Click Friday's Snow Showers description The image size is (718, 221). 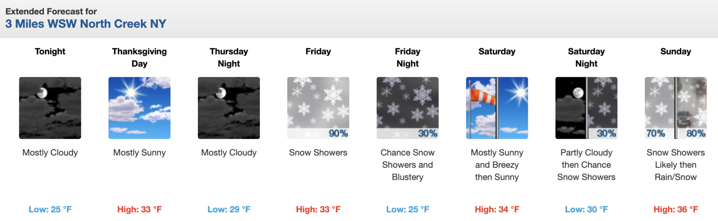tap(318, 153)
